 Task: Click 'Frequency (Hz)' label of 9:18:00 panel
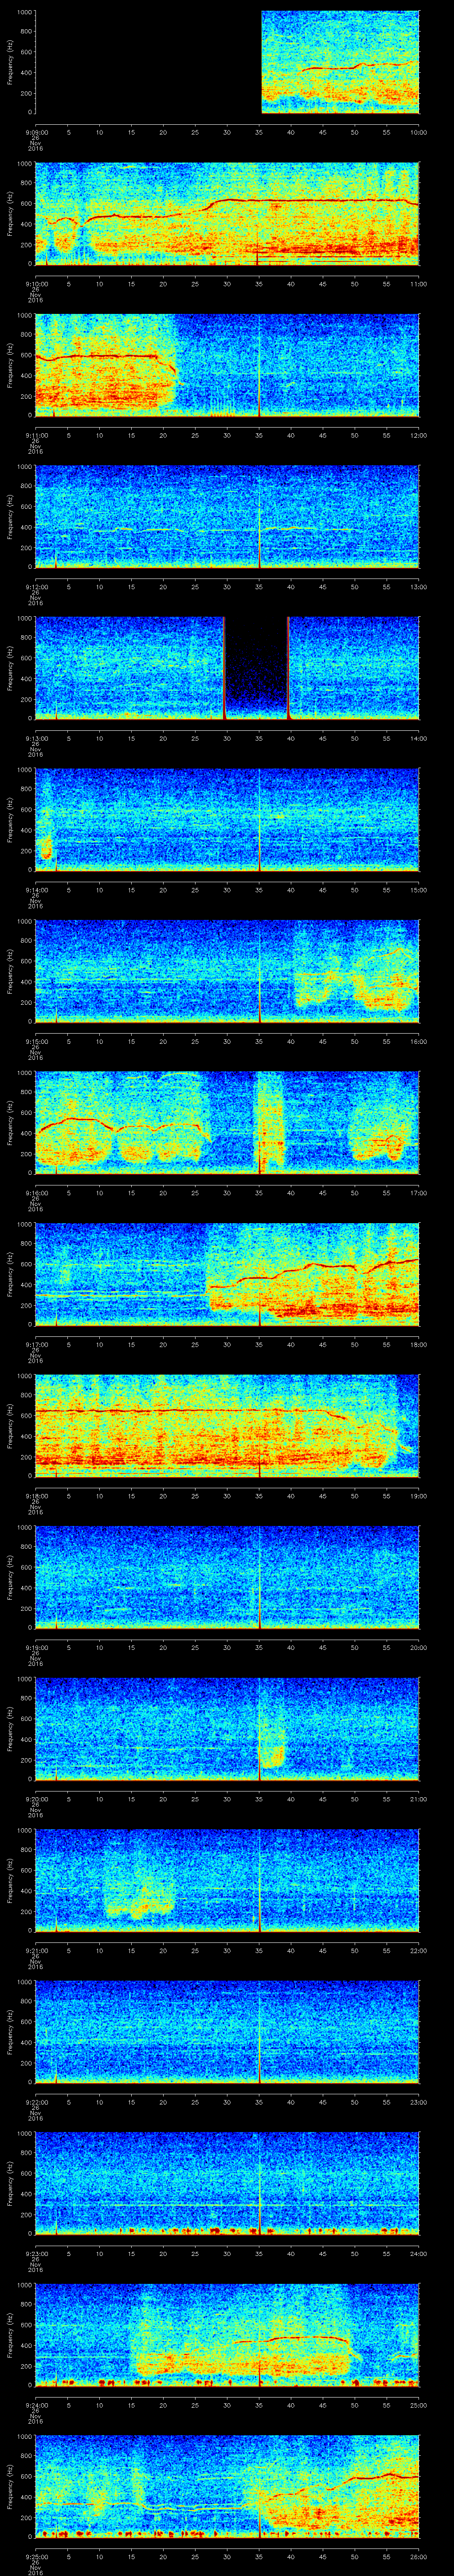point(10,1425)
